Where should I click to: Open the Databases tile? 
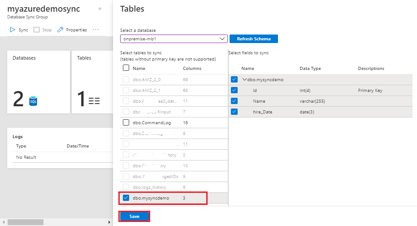click(x=38, y=82)
